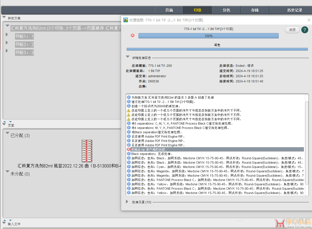Switch to the 页面 tab
312x229 pixels.
[x=169, y=10]
